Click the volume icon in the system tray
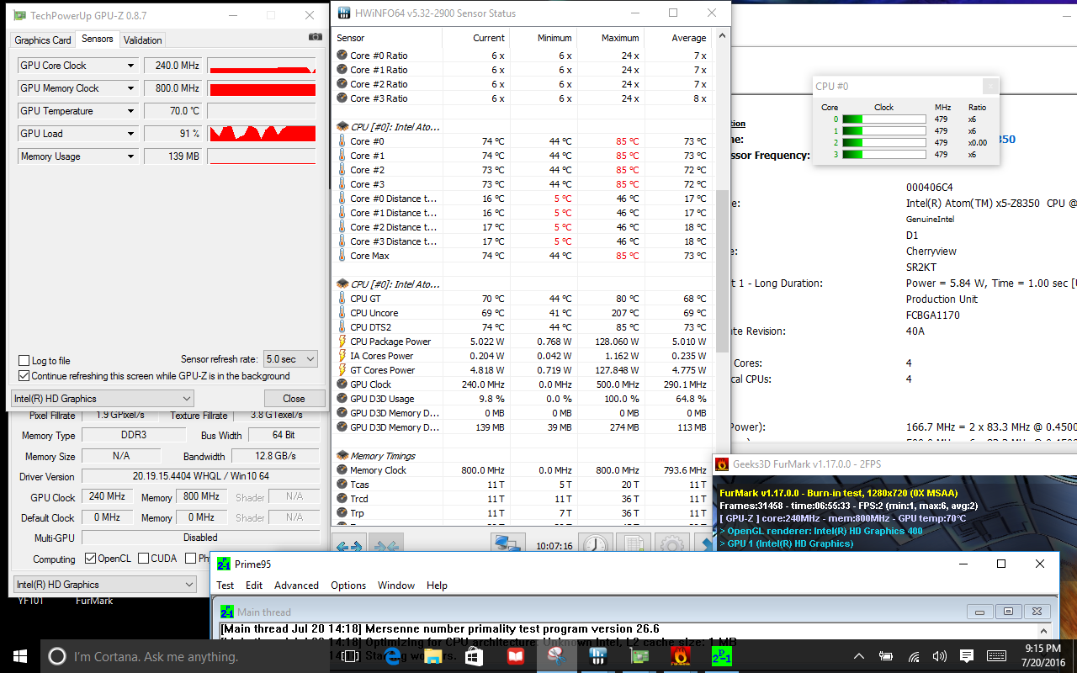 [x=940, y=656]
